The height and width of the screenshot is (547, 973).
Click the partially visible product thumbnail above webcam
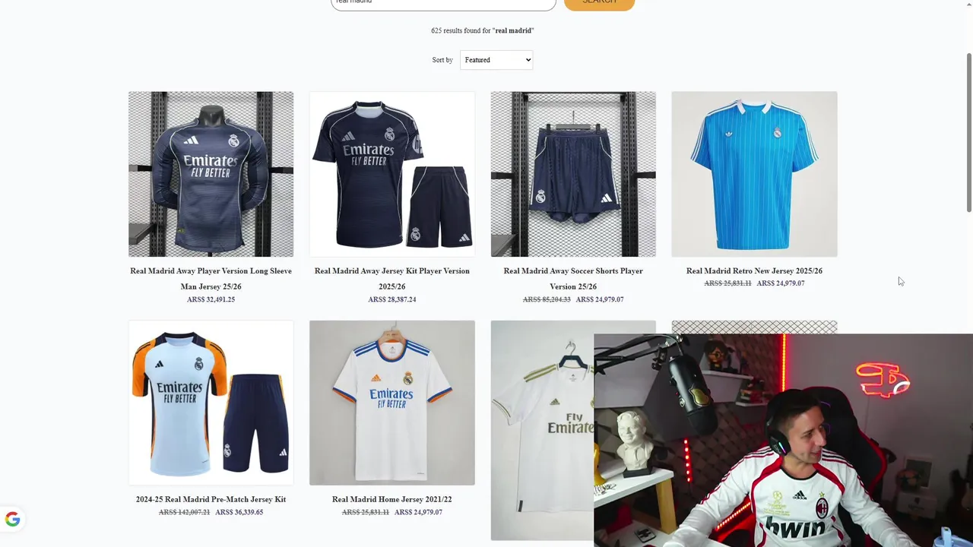pos(754,327)
